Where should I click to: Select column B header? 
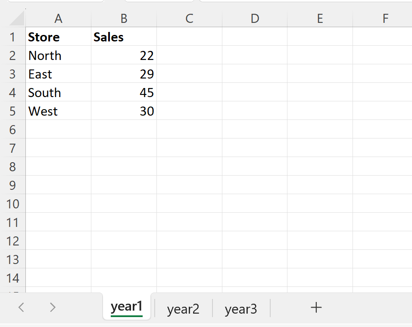pyautogui.click(x=124, y=19)
